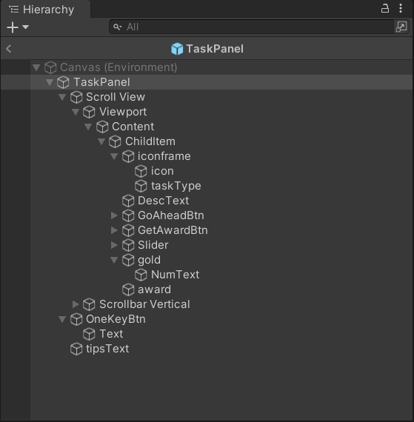The image size is (414, 422).
Task: Click the cube icon next to award
Action: (x=128, y=289)
